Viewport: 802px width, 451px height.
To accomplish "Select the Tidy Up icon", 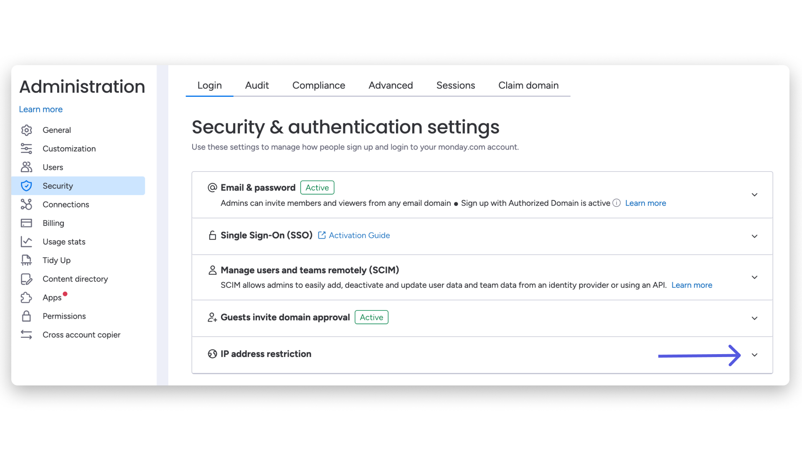I will click(26, 260).
